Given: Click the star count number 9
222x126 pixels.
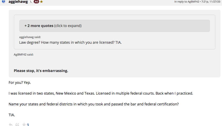Looking at the screenshot, I should [x=28, y=125].
